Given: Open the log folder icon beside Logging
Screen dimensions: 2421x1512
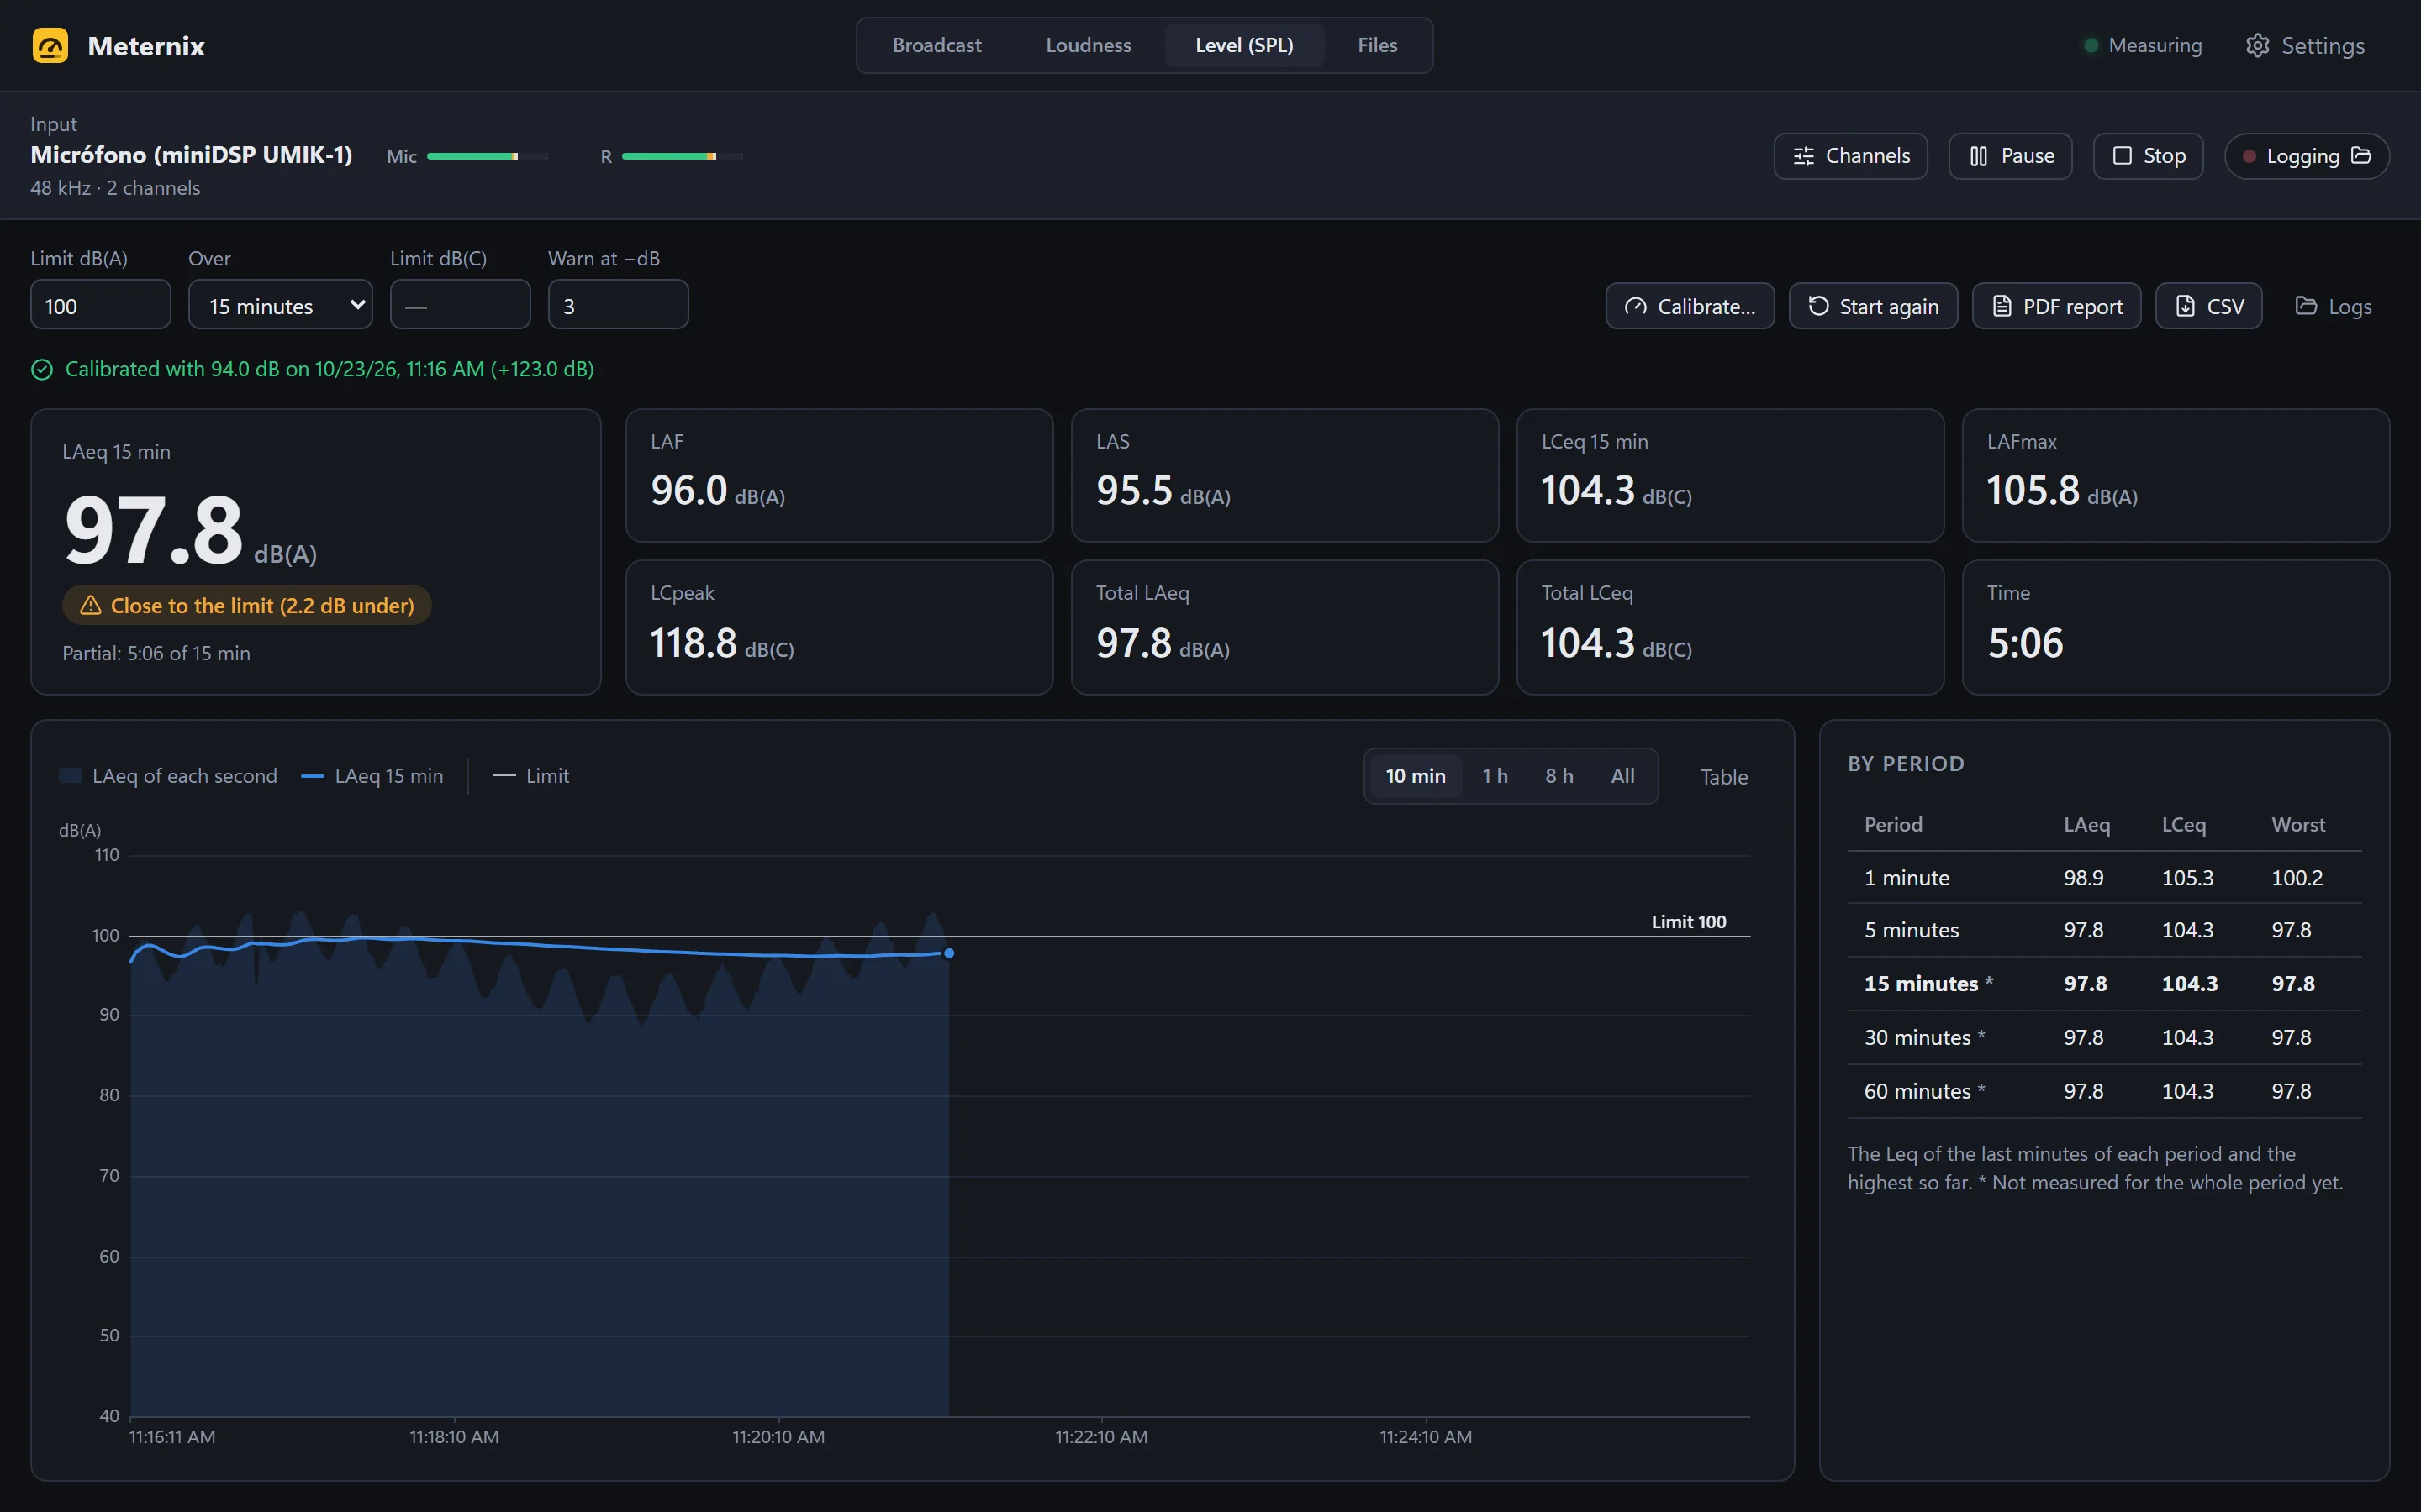Looking at the screenshot, I should coord(2361,156).
